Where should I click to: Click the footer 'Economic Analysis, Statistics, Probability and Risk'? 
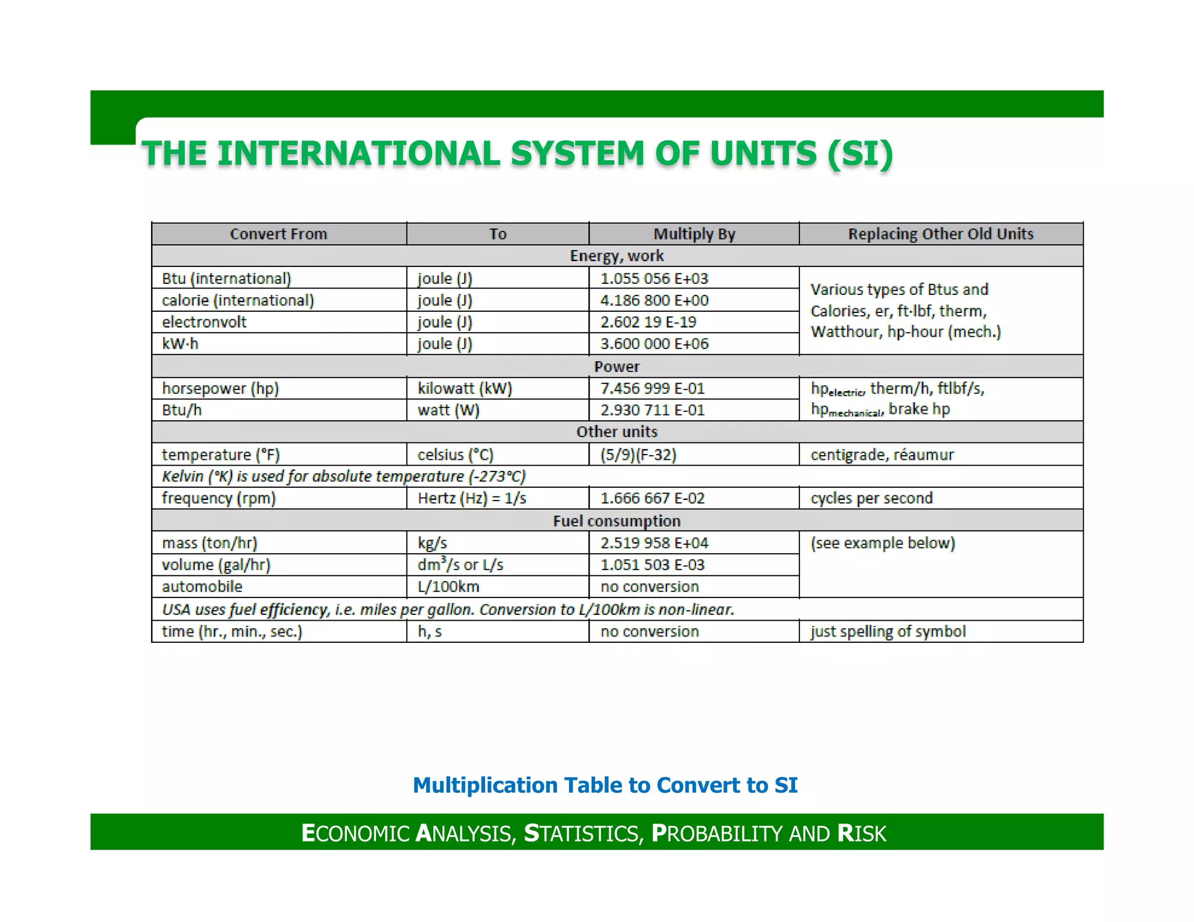tap(594, 833)
